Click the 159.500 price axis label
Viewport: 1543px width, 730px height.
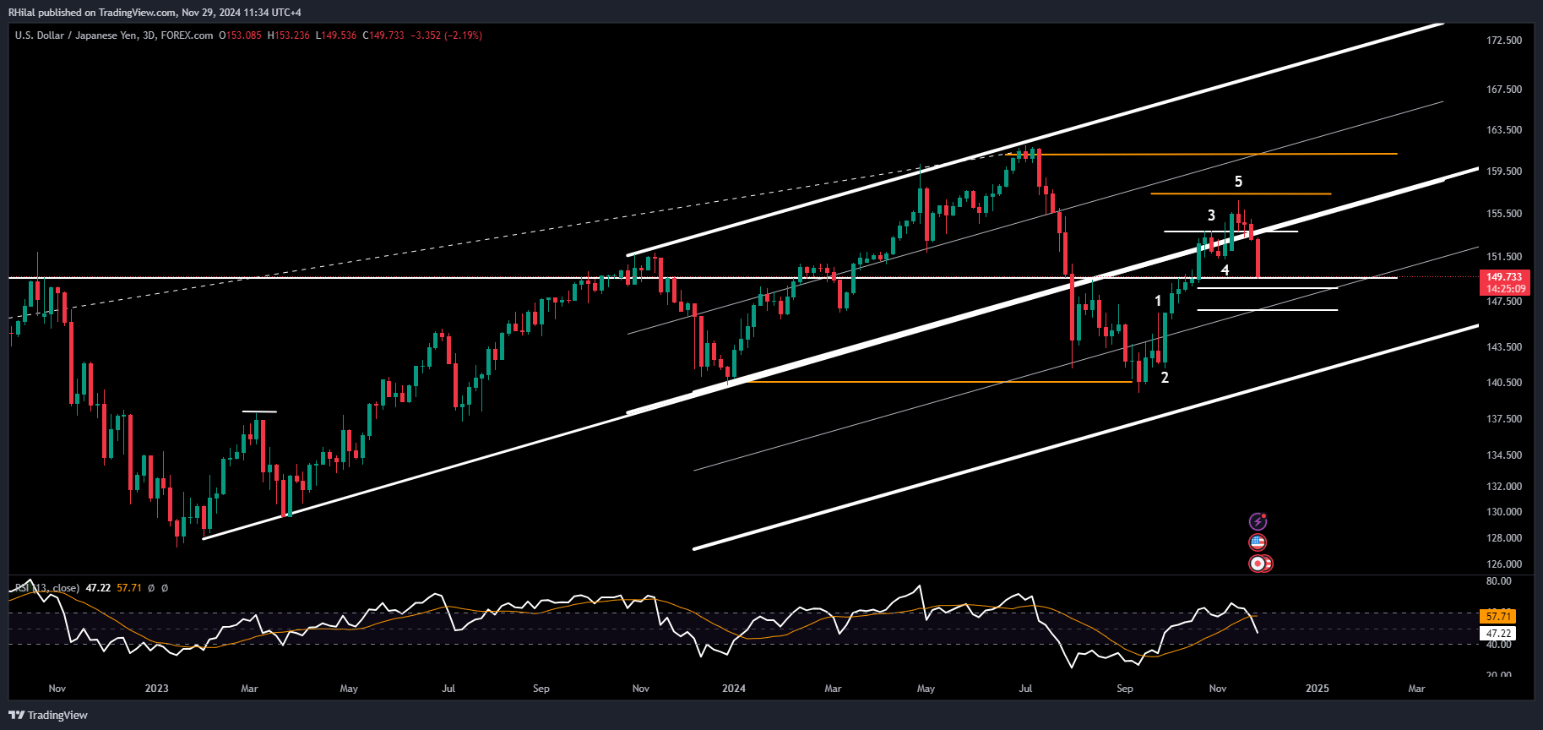point(1504,172)
